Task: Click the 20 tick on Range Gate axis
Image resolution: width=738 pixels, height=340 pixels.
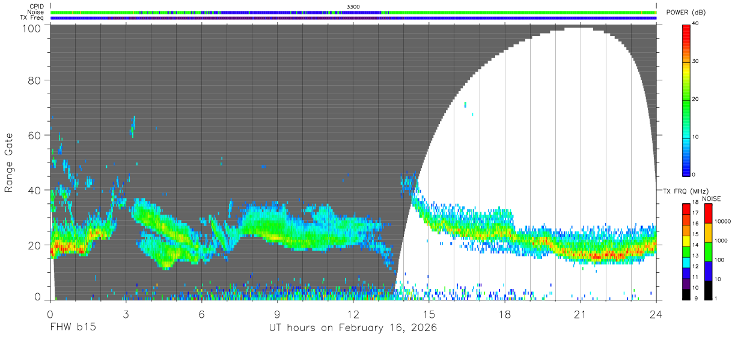Action: click(35, 245)
